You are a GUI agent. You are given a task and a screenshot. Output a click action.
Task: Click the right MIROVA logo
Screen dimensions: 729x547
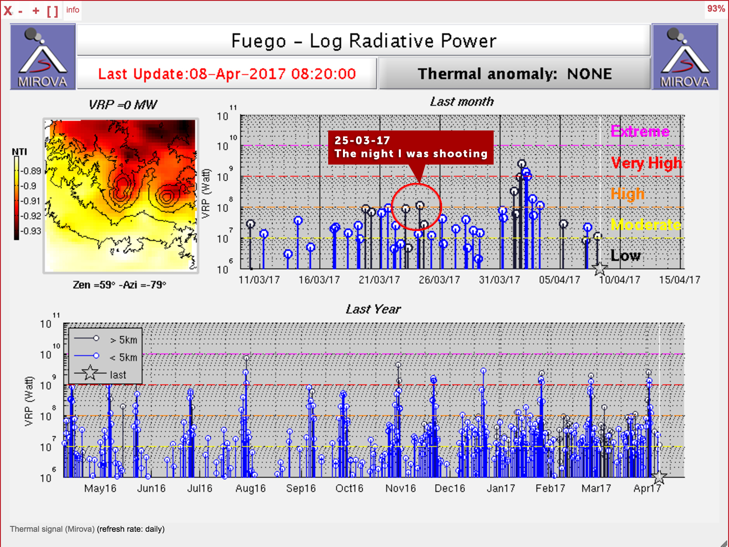[x=685, y=57]
